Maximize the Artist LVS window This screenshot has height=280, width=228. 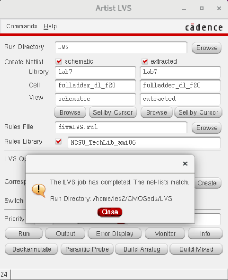tap(202, 8)
